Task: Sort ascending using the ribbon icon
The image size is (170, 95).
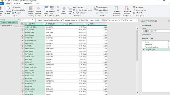Action: 58,7
